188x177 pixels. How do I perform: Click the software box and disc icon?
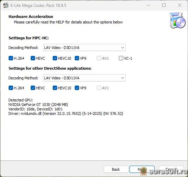click(x=178, y=20)
